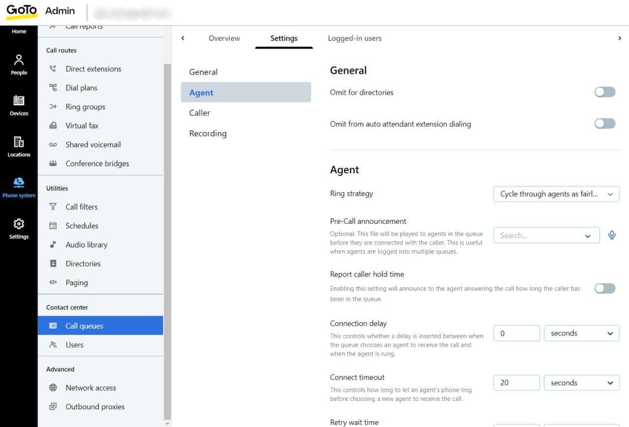This screenshot has width=629, height=427.
Task: Toggle Omit from auto attendant extension dialing
Action: point(604,123)
